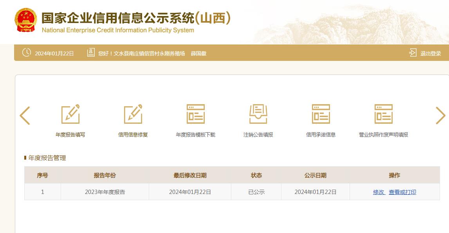Click the 报告年份 column header
This screenshot has height=233, width=449.
105,175
